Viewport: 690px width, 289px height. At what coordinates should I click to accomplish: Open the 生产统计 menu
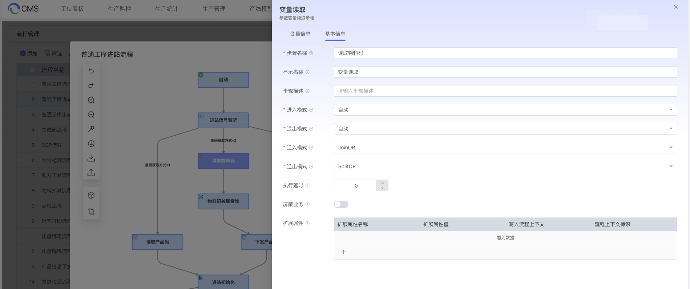pos(166,9)
